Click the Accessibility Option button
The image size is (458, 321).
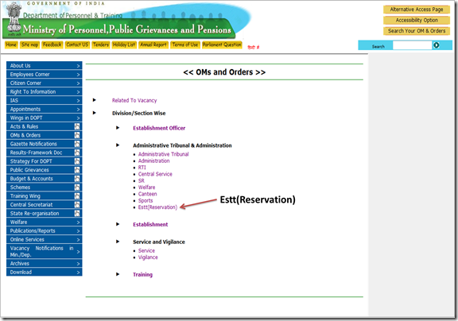(417, 20)
